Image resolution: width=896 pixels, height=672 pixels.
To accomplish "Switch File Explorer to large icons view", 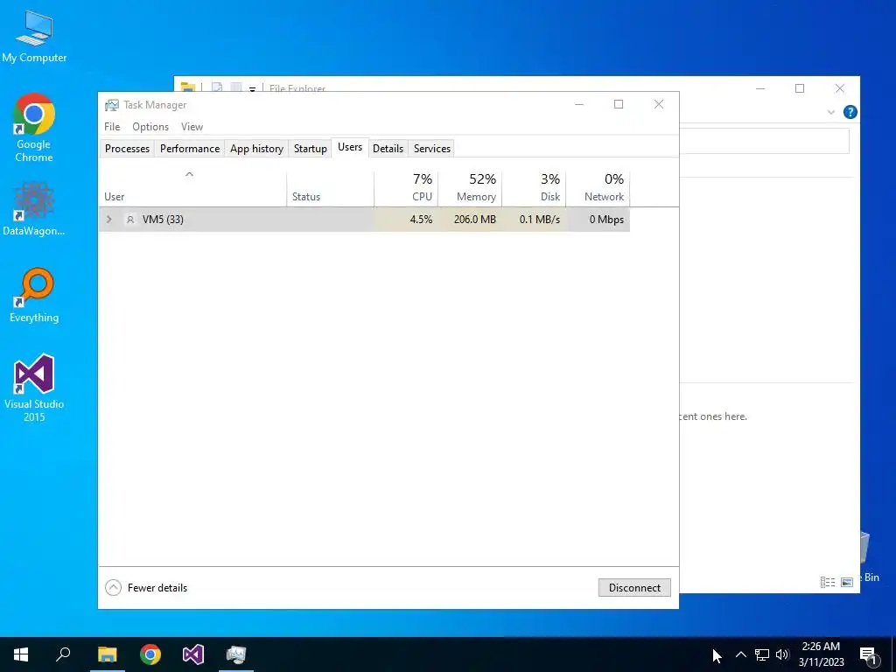I will point(847,582).
